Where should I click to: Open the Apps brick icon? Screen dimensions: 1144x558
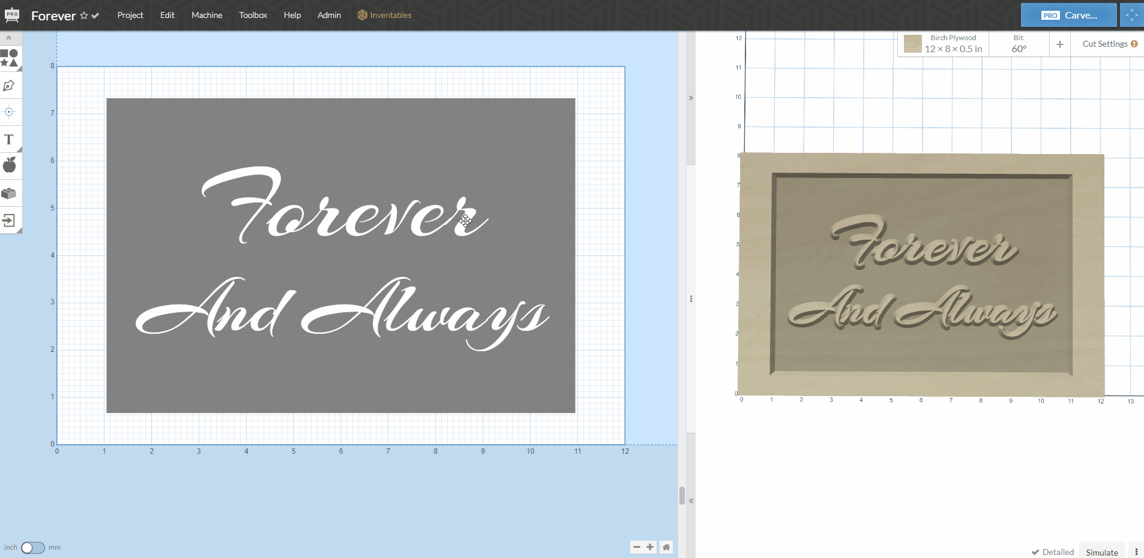pyautogui.click(x=9, y=193)
